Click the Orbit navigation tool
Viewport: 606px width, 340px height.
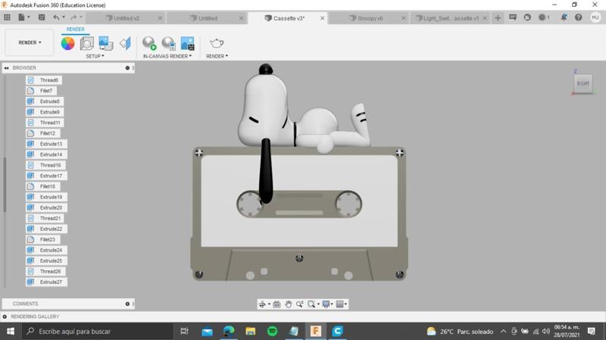[x=262, y=304]
